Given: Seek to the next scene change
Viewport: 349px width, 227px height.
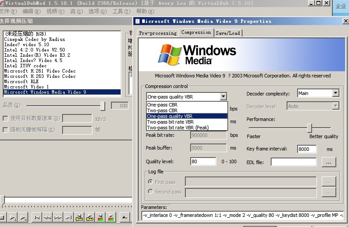Looking at the screenshot, I should (111, 217).
